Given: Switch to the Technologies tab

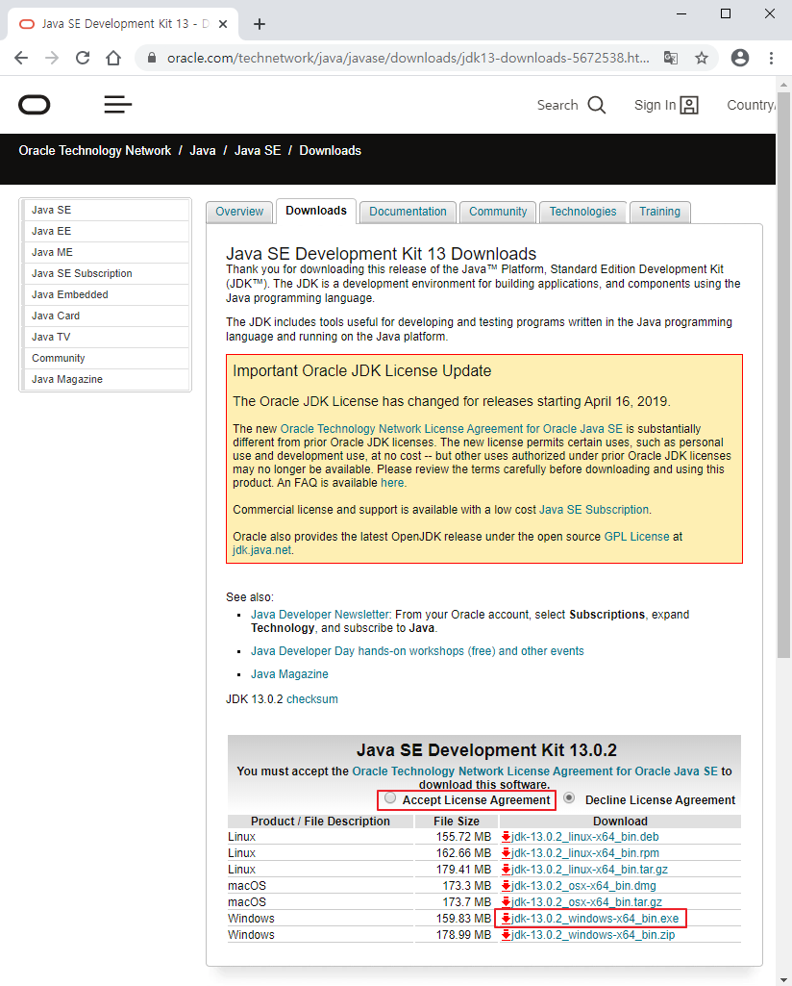Looking at the screenshot, I should [x=582, y=212].
